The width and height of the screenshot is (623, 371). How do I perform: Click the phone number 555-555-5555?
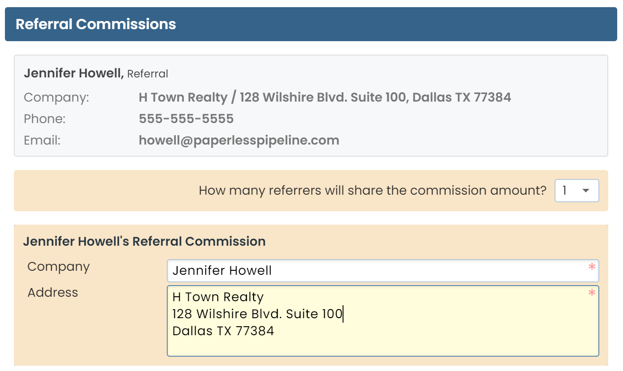[186, 119]
